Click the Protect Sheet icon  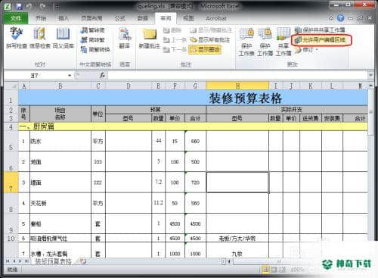click(x=246, y=42)
